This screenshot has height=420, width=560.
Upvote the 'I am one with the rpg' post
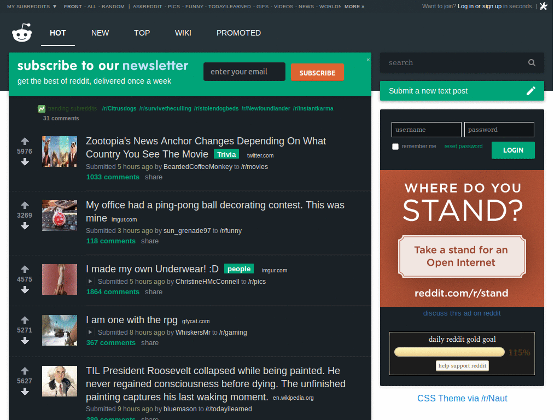25,320
